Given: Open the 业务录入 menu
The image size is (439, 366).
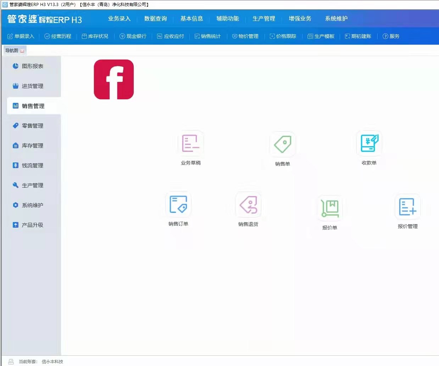Looking at the screenshot, I should 119,18.
